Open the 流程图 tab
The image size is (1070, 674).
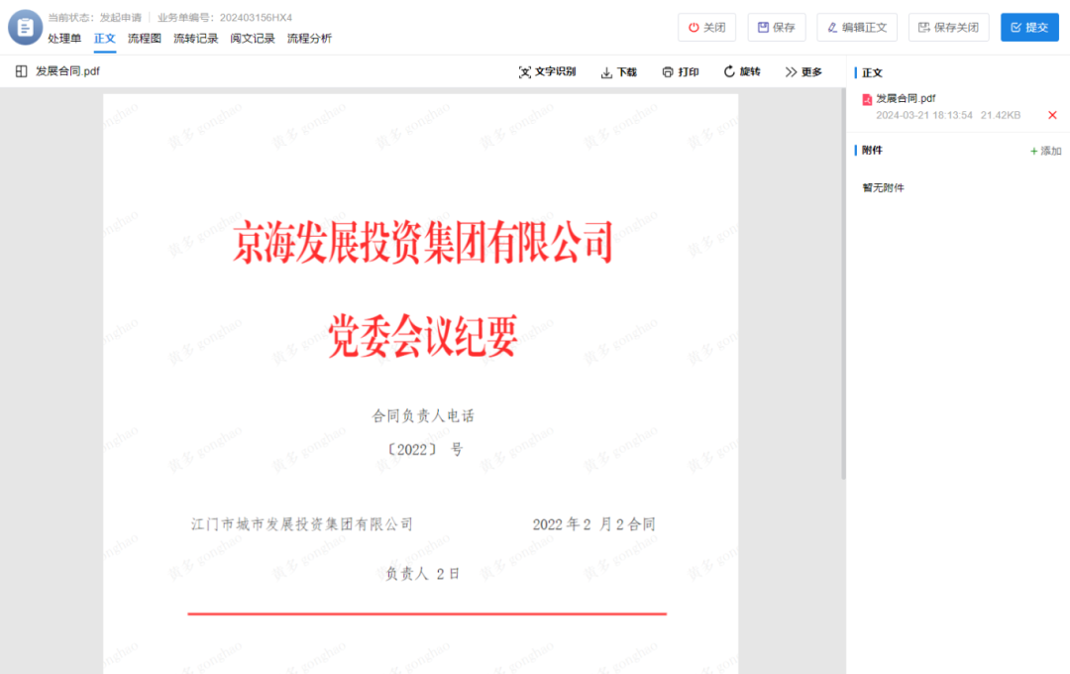tap(144, 39)
